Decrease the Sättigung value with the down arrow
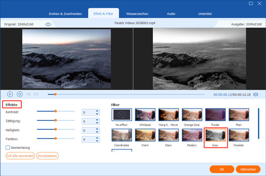Viewport: 266px width, 176px height. point(97,123)
